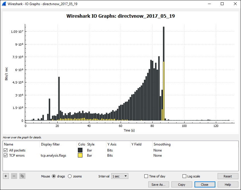Click the None smoothing cell for All packets

coord(157,150)
